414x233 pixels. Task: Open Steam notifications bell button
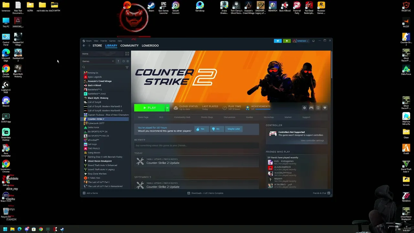click(x=287, y=41)
